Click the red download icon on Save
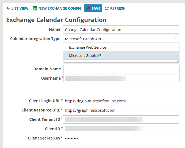The height and width of the screenshot is (148, 185). 88,9
